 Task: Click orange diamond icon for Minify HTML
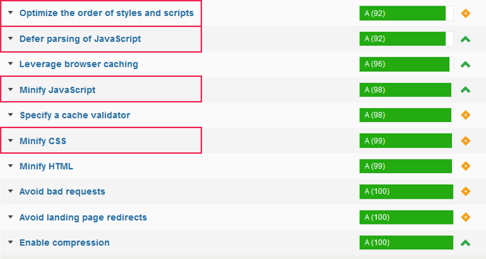(x=466, y=166)
